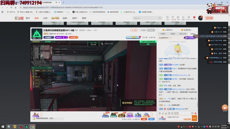Open the 福星挑战 purple pill

click(x=61, y=38)
